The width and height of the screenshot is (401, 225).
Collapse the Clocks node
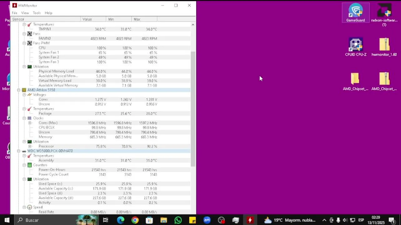click(x=24, y=118)
